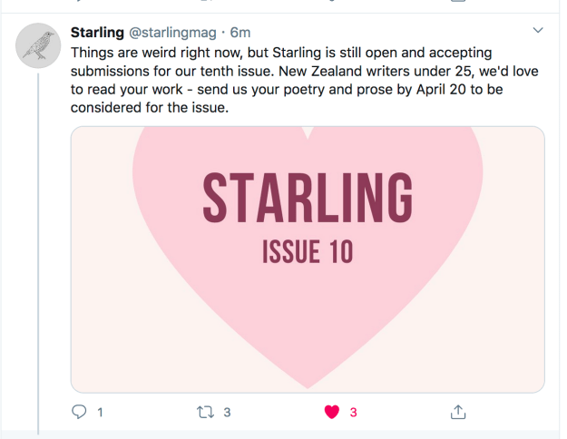Click the retweet count number 3
The height and width of the screenshot is (439, 567).
(x=227, y=412)
